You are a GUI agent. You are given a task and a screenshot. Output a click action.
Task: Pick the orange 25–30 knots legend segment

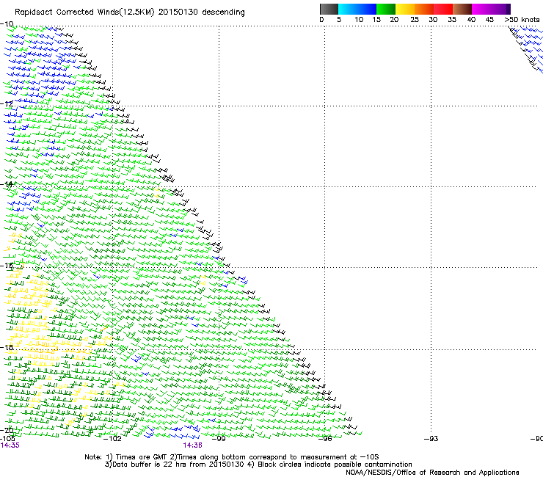click(x=424, y=9)
